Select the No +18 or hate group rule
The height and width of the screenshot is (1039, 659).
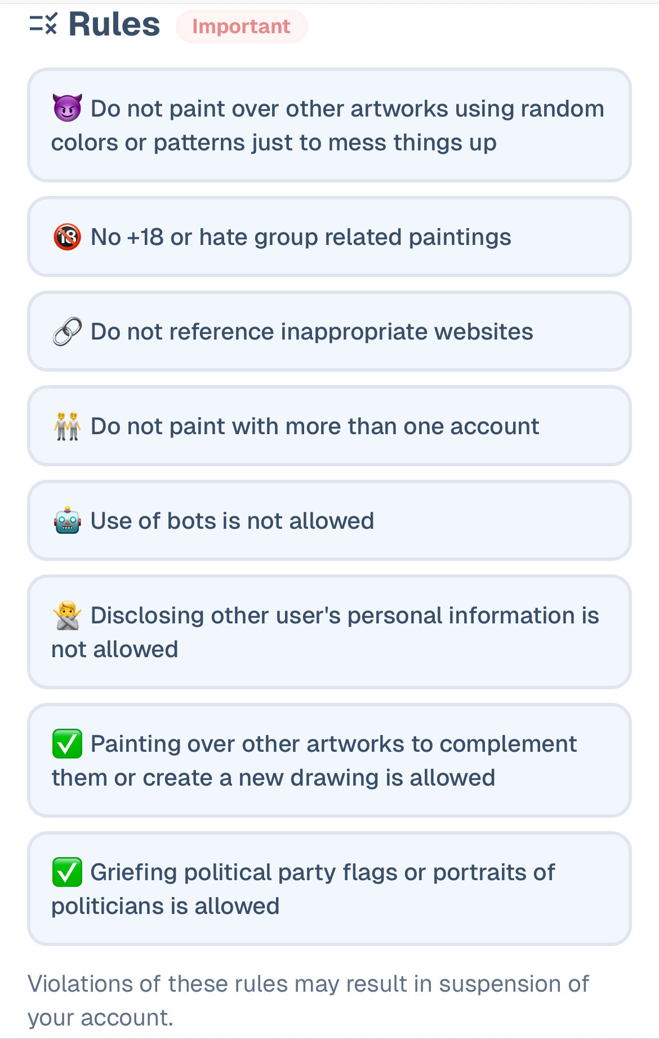click(x=301, y=237)
